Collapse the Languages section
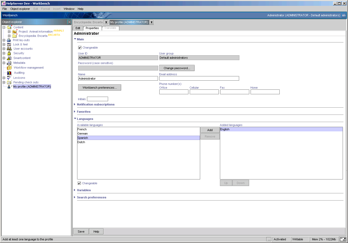 [75, 119]
